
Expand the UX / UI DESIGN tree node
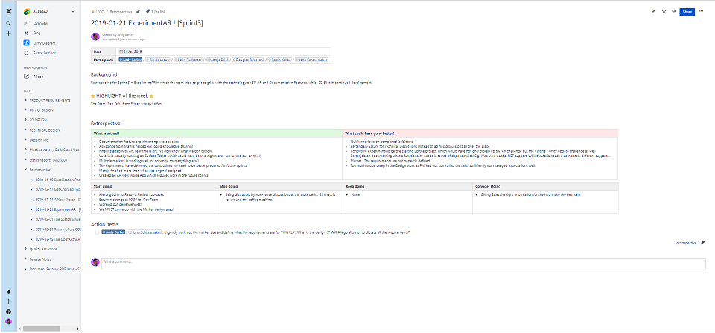[x=25, y=110]
